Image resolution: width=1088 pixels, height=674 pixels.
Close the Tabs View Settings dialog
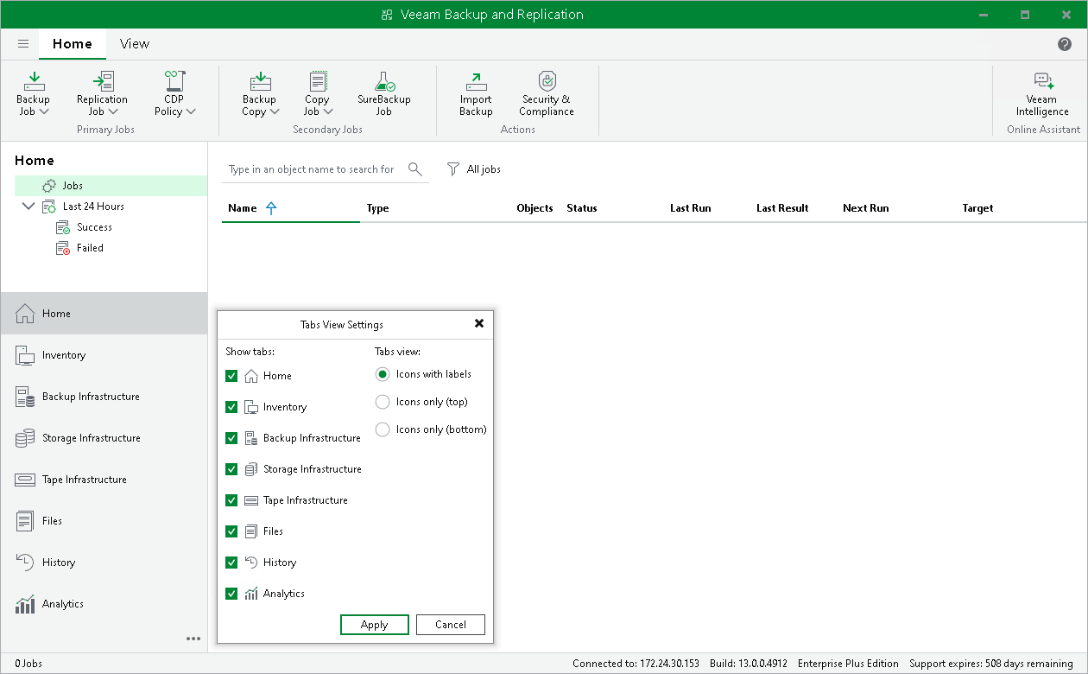pyautogui.click(x=479, y=324)
